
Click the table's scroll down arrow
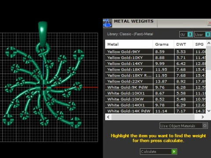pyautogui.click(x=208, y=111)
